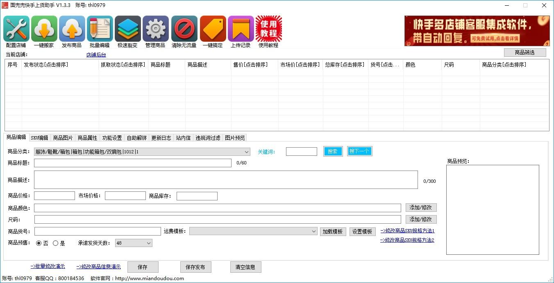Click the 一键搬家 download icon
The height and width of the screenshot is (283, 554).
(44, 29)
